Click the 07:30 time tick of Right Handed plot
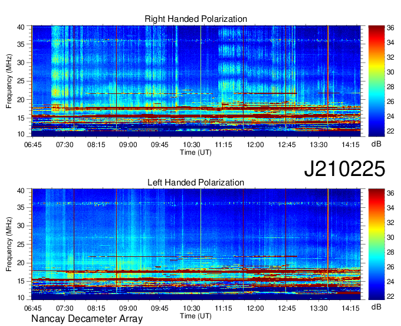This screenshot has height=326, width=401. 64,145
